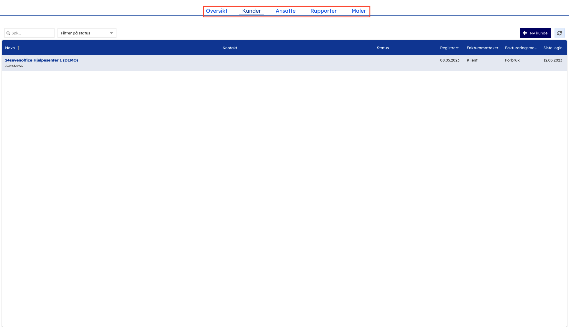Sort by the Registrert column header
The height and width of the screenshot is (330, 569).
pyautogui.click(x=449, y=48)
